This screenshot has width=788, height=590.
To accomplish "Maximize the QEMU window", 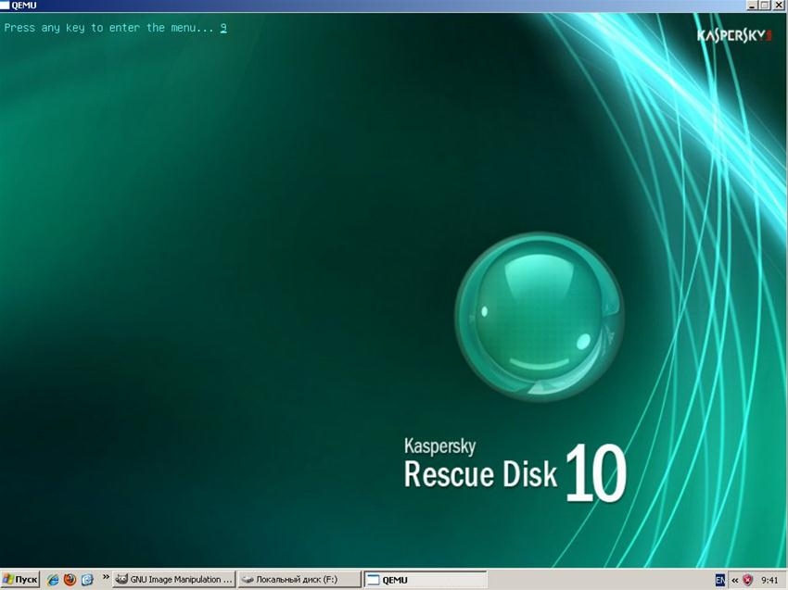I will tap(765, 5).
